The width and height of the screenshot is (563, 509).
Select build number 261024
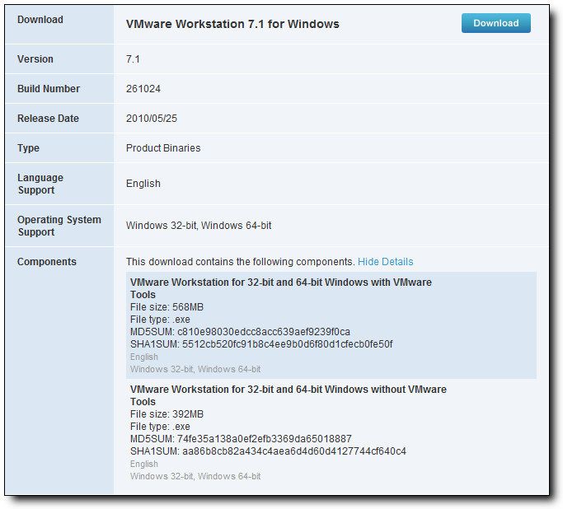[x=143, y=89]
